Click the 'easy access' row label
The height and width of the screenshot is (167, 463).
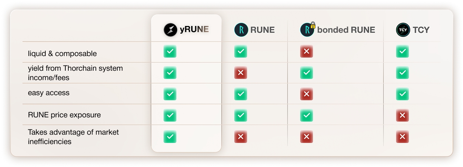49,93
